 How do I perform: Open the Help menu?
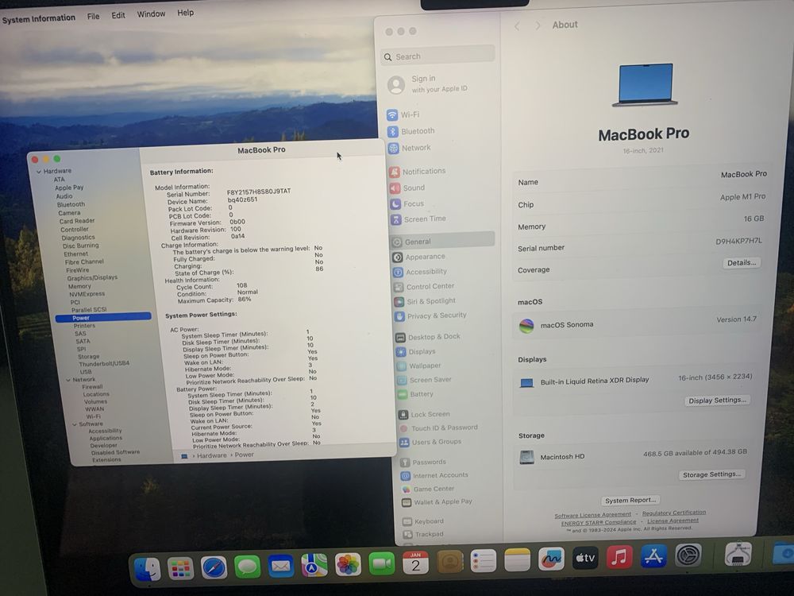185,13
